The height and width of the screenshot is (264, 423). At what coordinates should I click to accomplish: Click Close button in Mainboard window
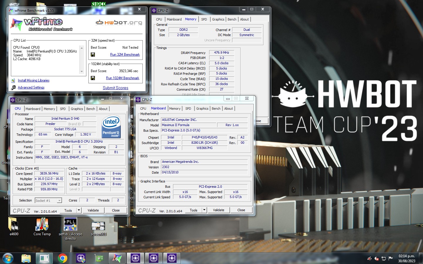(x=241, y=210)
